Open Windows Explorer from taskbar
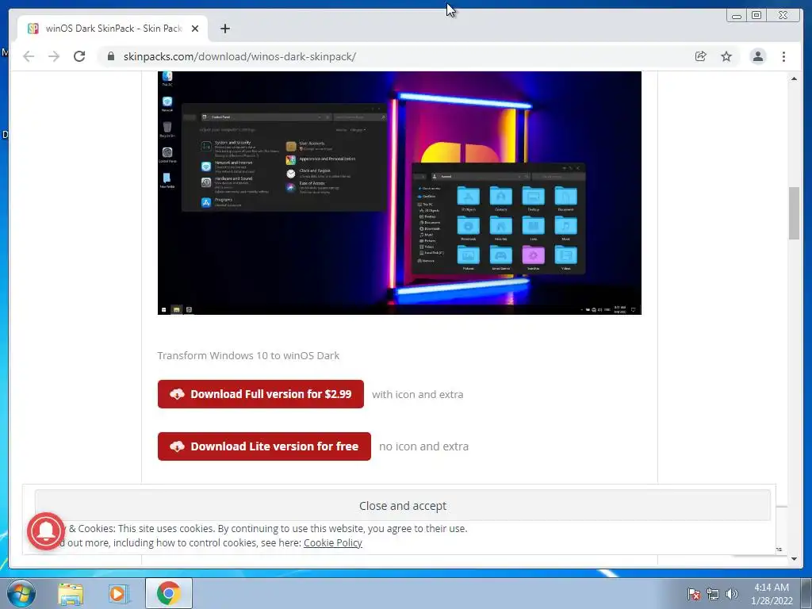Screen dimensions: 812x609 (x=71, y=593)
